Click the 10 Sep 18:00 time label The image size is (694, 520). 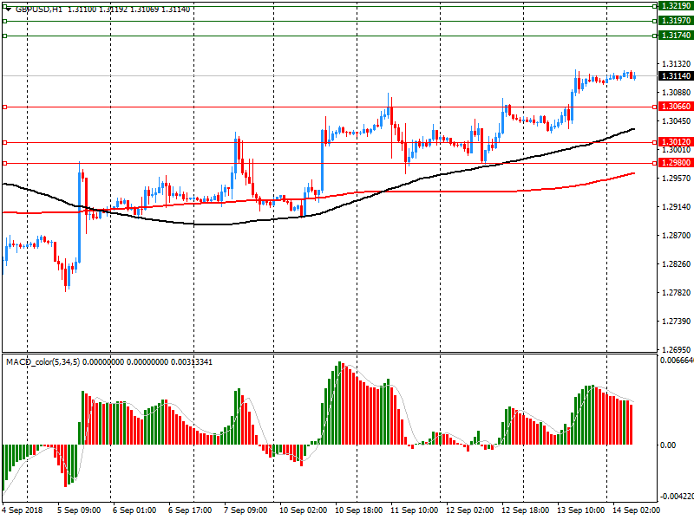point(358,510)
